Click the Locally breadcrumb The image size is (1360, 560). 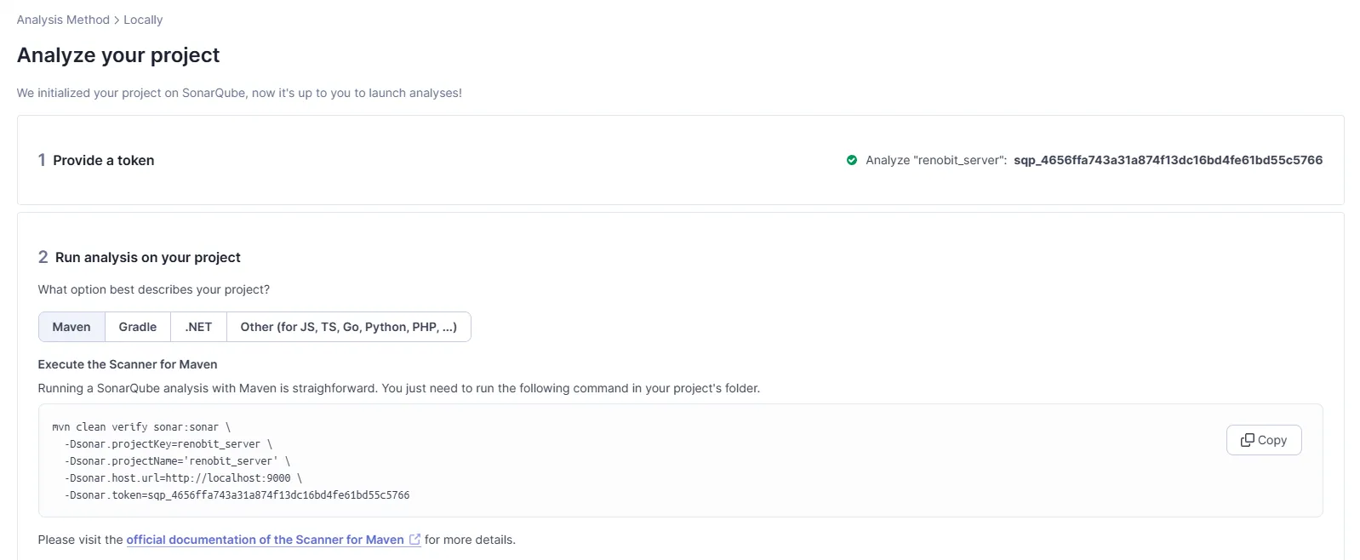point(143,20)
